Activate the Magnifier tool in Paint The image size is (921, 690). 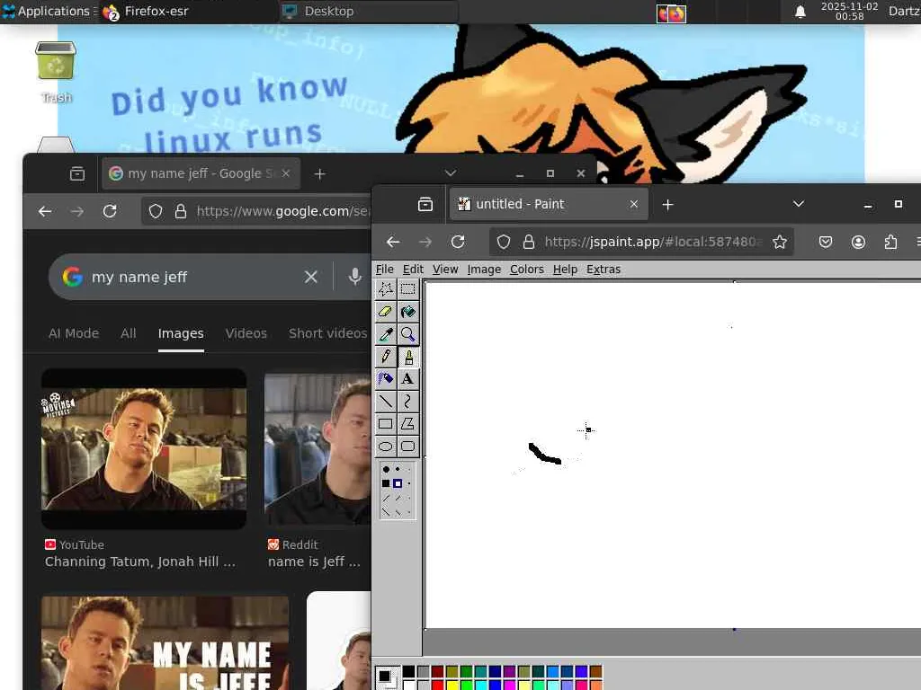click(x=407, y=334)
